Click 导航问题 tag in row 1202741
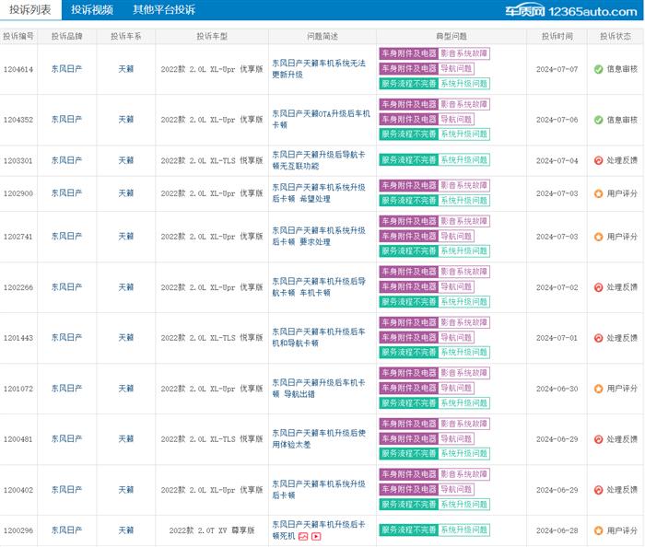This screenshot has height=547, width=645. pyautogui.click(x=456, y=237)
